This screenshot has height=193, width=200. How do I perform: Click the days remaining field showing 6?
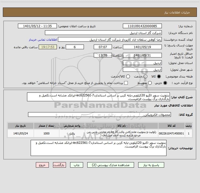(x=75, y=47)
